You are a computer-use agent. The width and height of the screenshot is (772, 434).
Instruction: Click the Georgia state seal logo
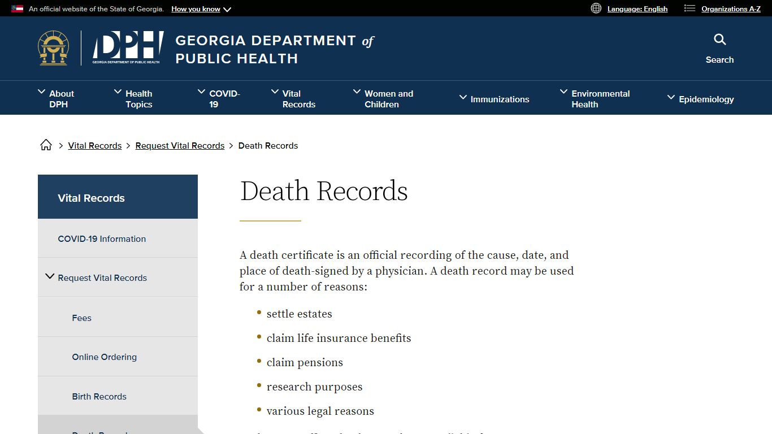pos(54,48)
